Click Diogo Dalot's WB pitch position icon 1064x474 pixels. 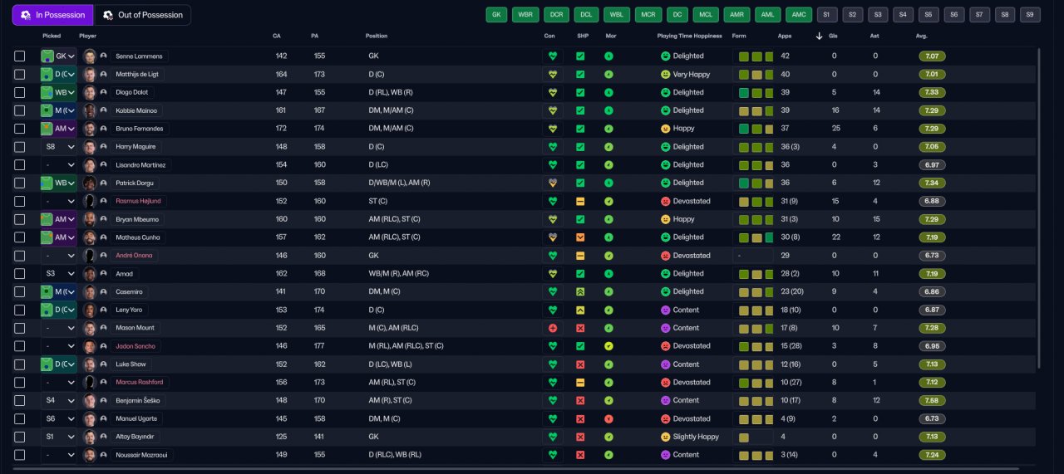click(x=47, y=92)
